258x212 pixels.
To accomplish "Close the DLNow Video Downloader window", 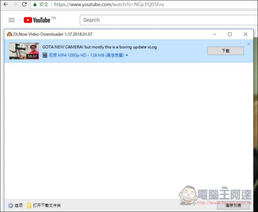I will (245, 34).
